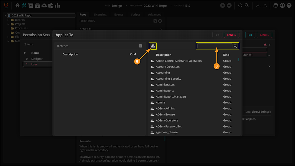The width and height of the screenshot is (295, 166).
Task: Click the search input field in Applies To
Action: point(214,46)
